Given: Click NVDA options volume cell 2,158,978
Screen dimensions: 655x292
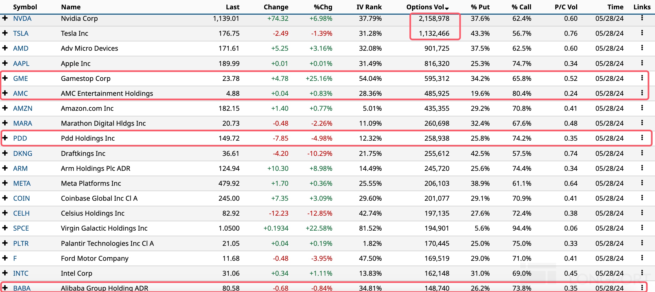Looking at the screenshot, I should tap(434, 19).
